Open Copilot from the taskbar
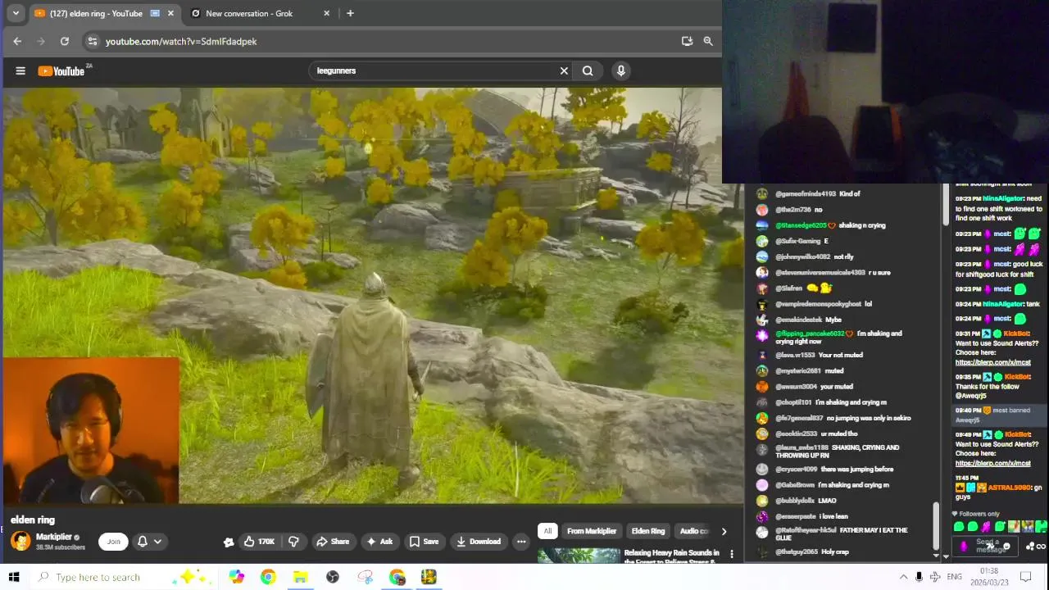 tap(237, 577)
